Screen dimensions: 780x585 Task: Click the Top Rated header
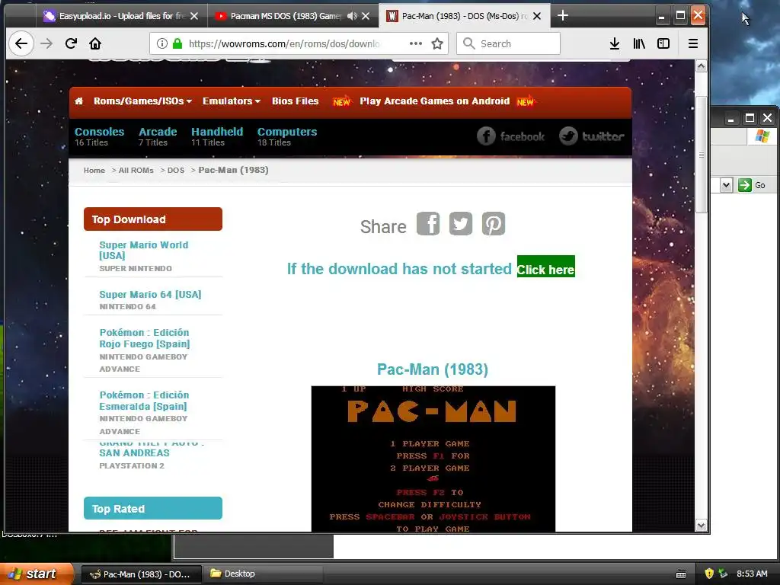click(152, 508)
